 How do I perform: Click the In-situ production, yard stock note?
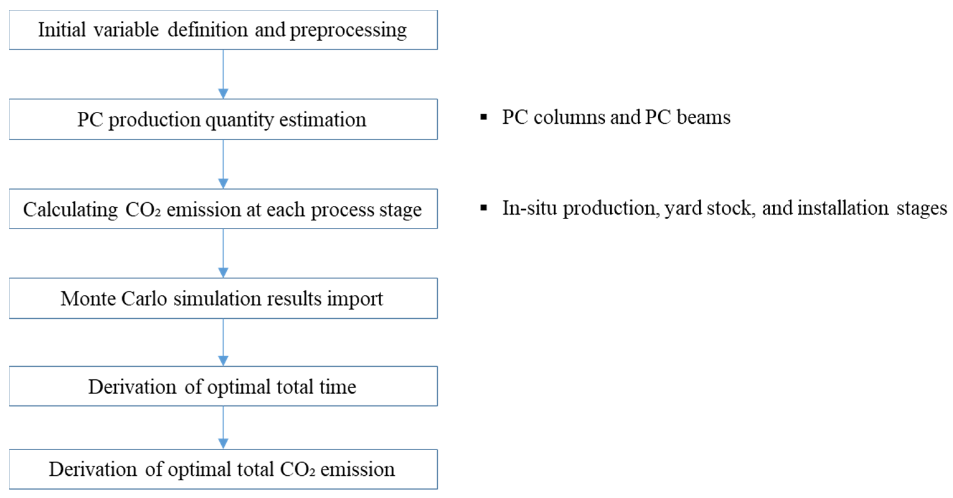[724, 208]
